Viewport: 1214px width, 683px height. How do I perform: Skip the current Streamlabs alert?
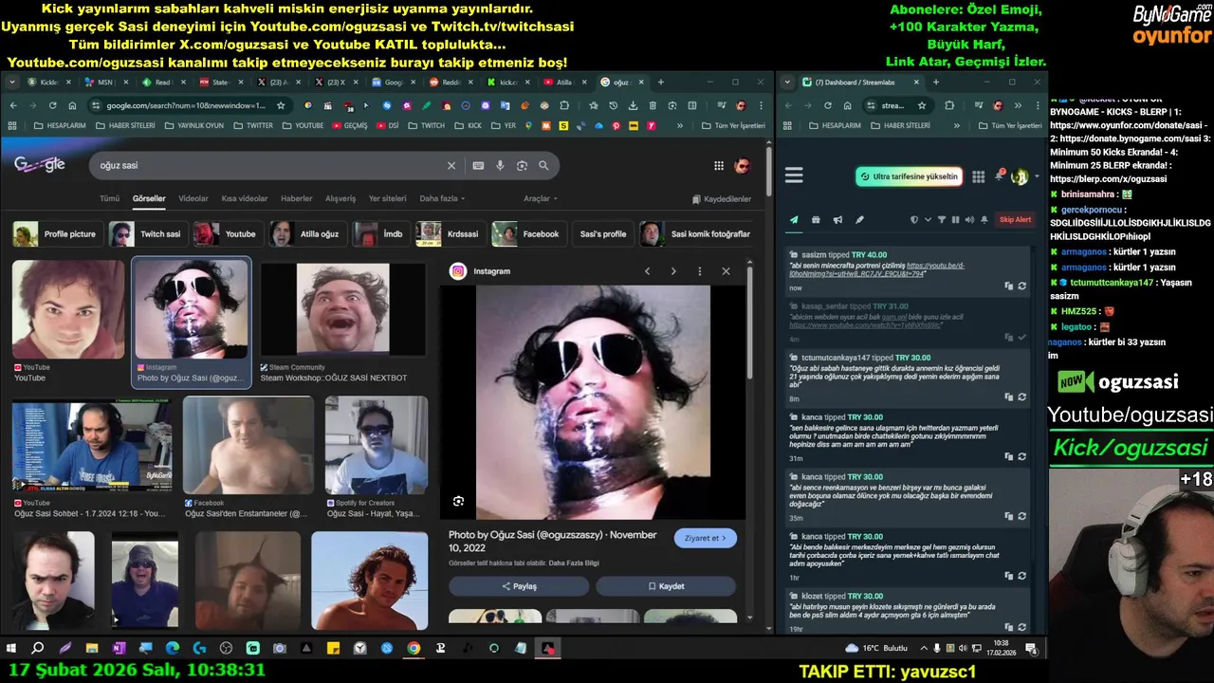click(x=1015, y=219)
